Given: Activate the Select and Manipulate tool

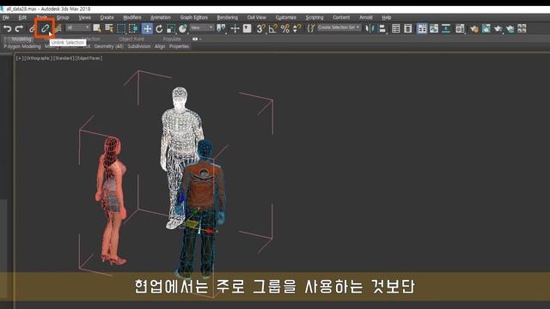Looking at the screenshot, I should [235, 28].
